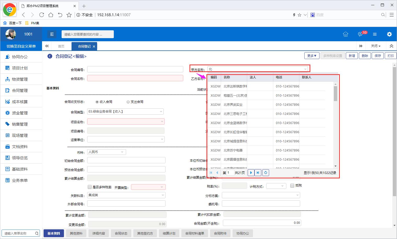Enable the 是否多种税率 checkbox

point(90,187)
